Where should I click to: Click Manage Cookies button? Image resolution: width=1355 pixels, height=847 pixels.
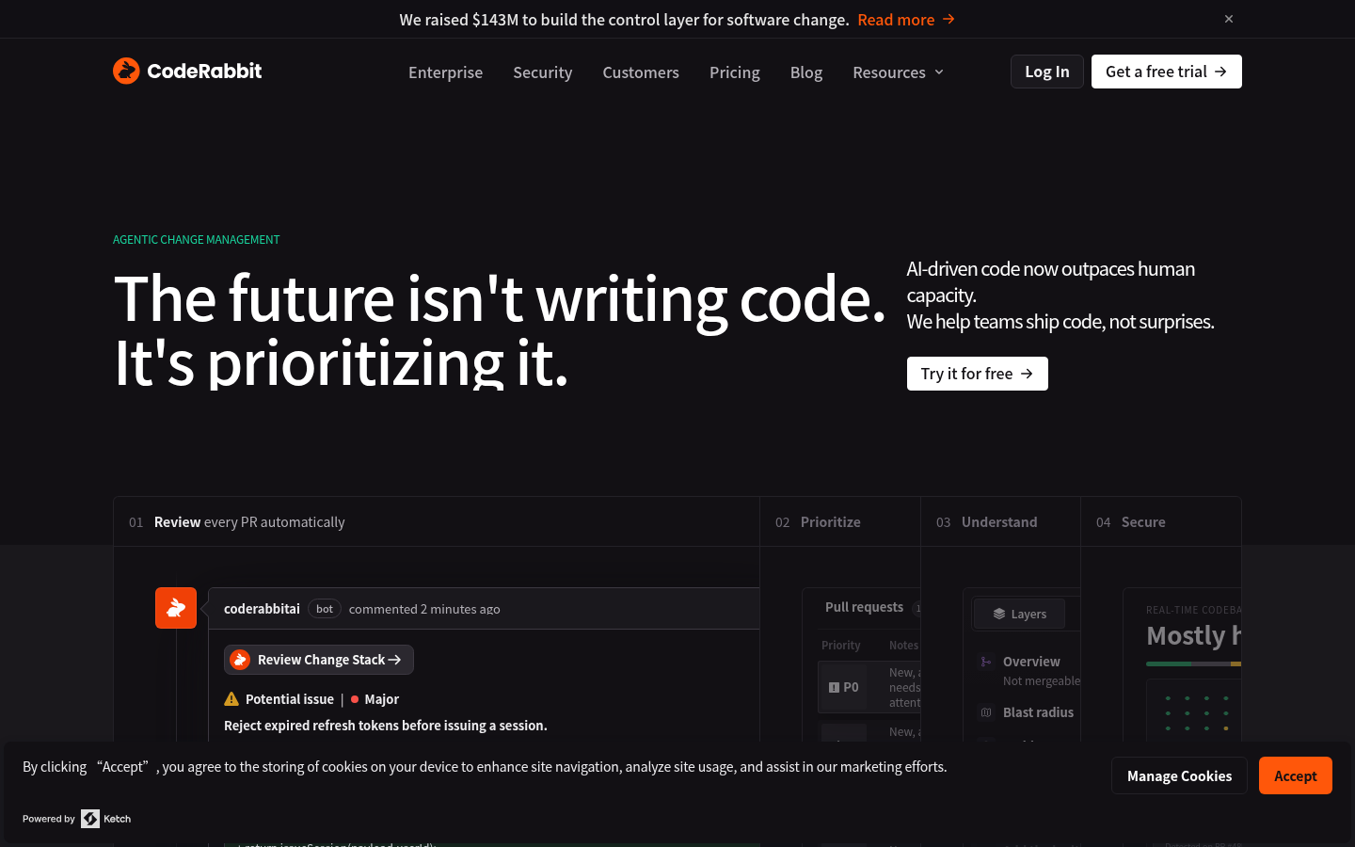click(1179, 775)
